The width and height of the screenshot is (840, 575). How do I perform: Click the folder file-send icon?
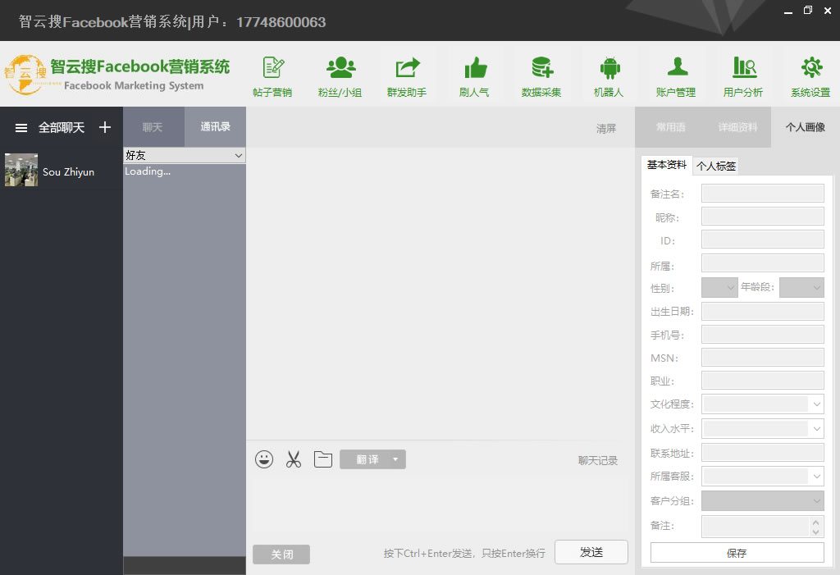[323, 459]
